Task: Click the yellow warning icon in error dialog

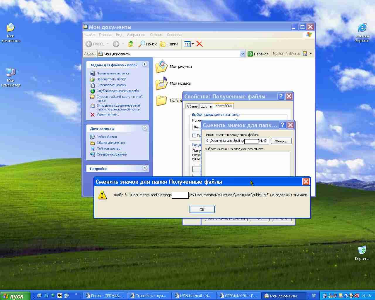Action: pyautogui.click(x=102, y=195)
